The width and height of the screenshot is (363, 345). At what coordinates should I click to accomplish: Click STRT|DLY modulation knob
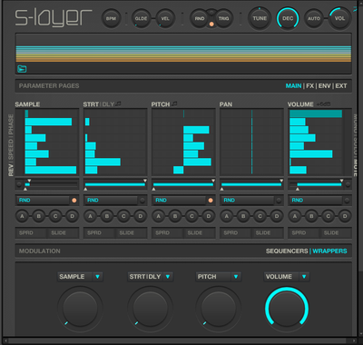150,309
